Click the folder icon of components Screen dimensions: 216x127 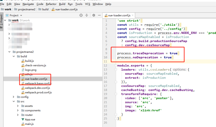(23, 110)
